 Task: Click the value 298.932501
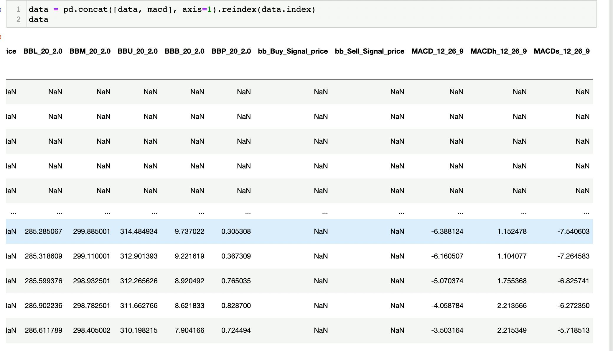92,281
